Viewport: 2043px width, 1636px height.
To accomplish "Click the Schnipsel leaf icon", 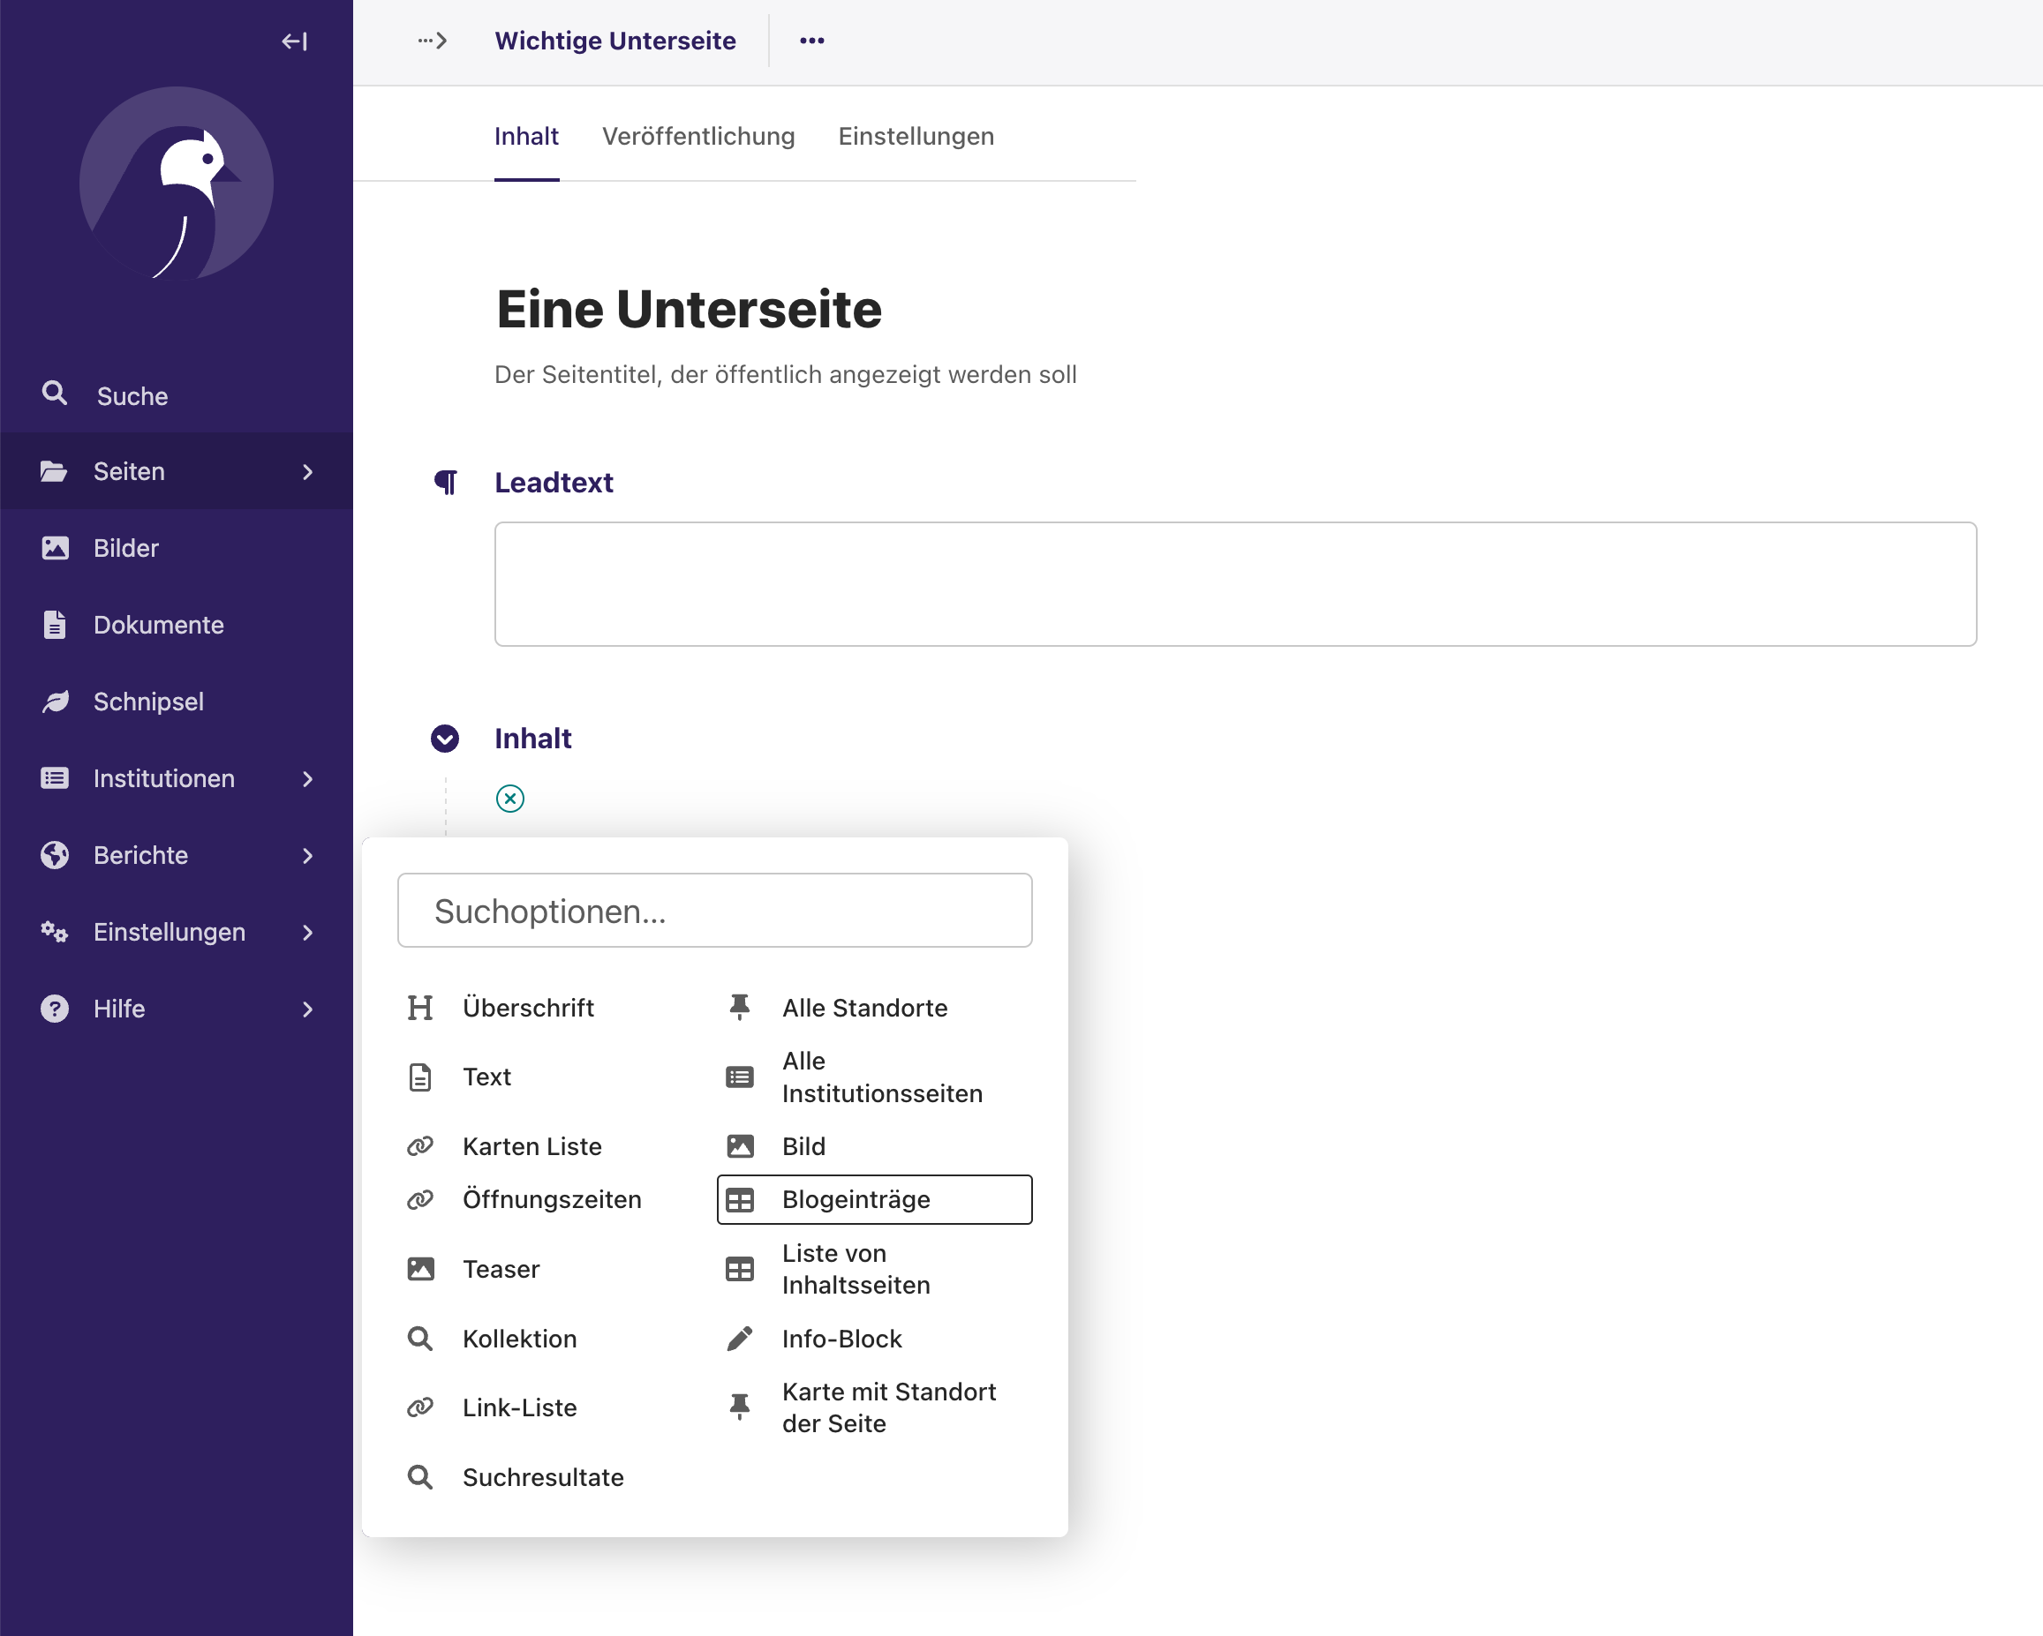I will [x=55, y=701].
